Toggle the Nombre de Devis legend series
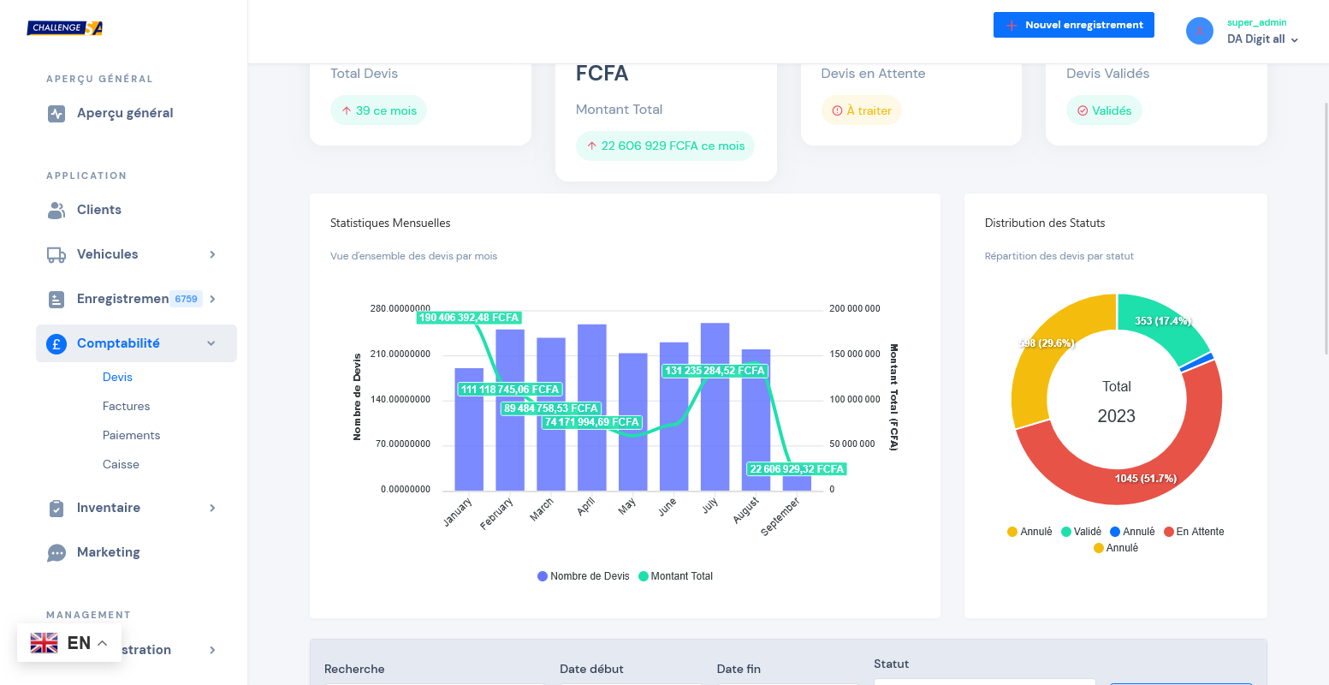Viewport: 1329px width, 685px height. 583,576
